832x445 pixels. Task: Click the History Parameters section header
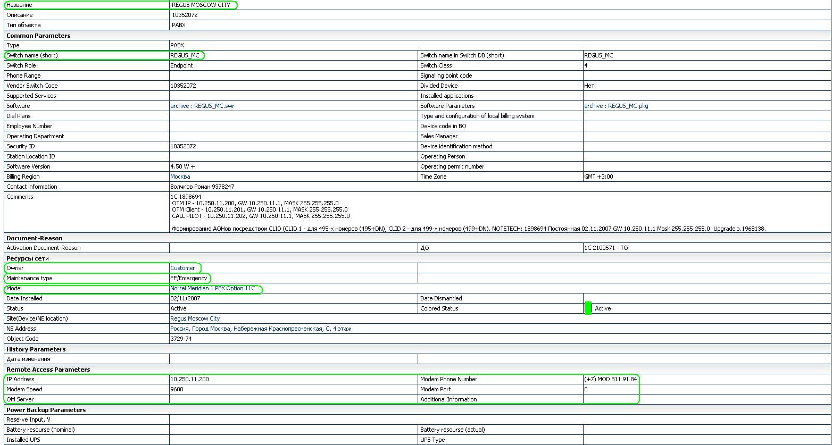click(36, 349)
